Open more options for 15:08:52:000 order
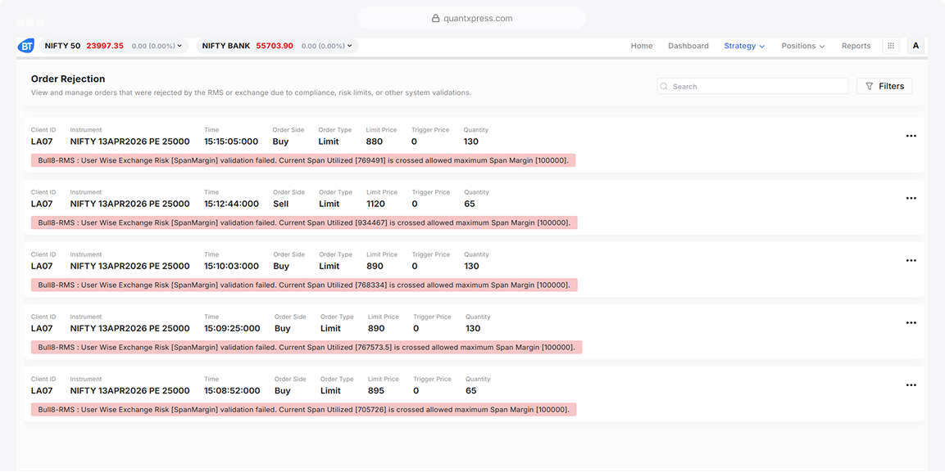Viewport: 945px width, 472px height. [x=911, y=384]
